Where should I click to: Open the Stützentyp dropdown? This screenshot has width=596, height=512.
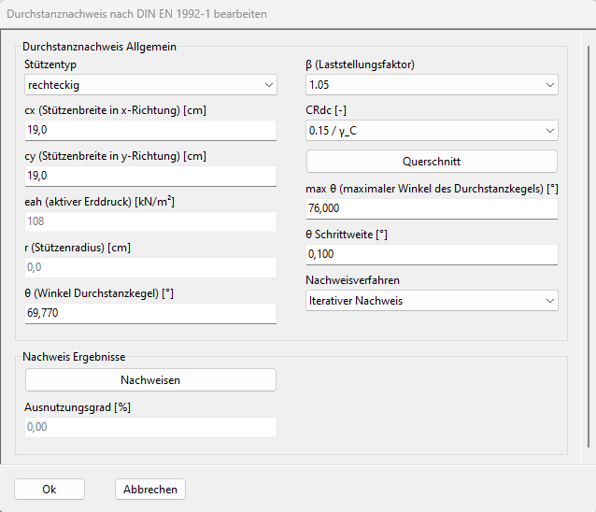[150, 85]
